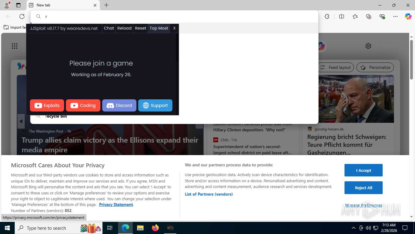Image resolution: width=415 pixels, height=234 pixels.
Task: Open the Coding YouTube button in JJSploit
Action: pos(83,105)
